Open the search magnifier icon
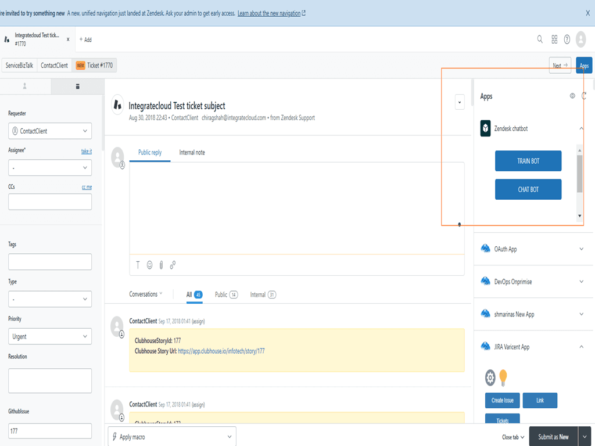Viewport: 595px width, 446px height. 540,39
